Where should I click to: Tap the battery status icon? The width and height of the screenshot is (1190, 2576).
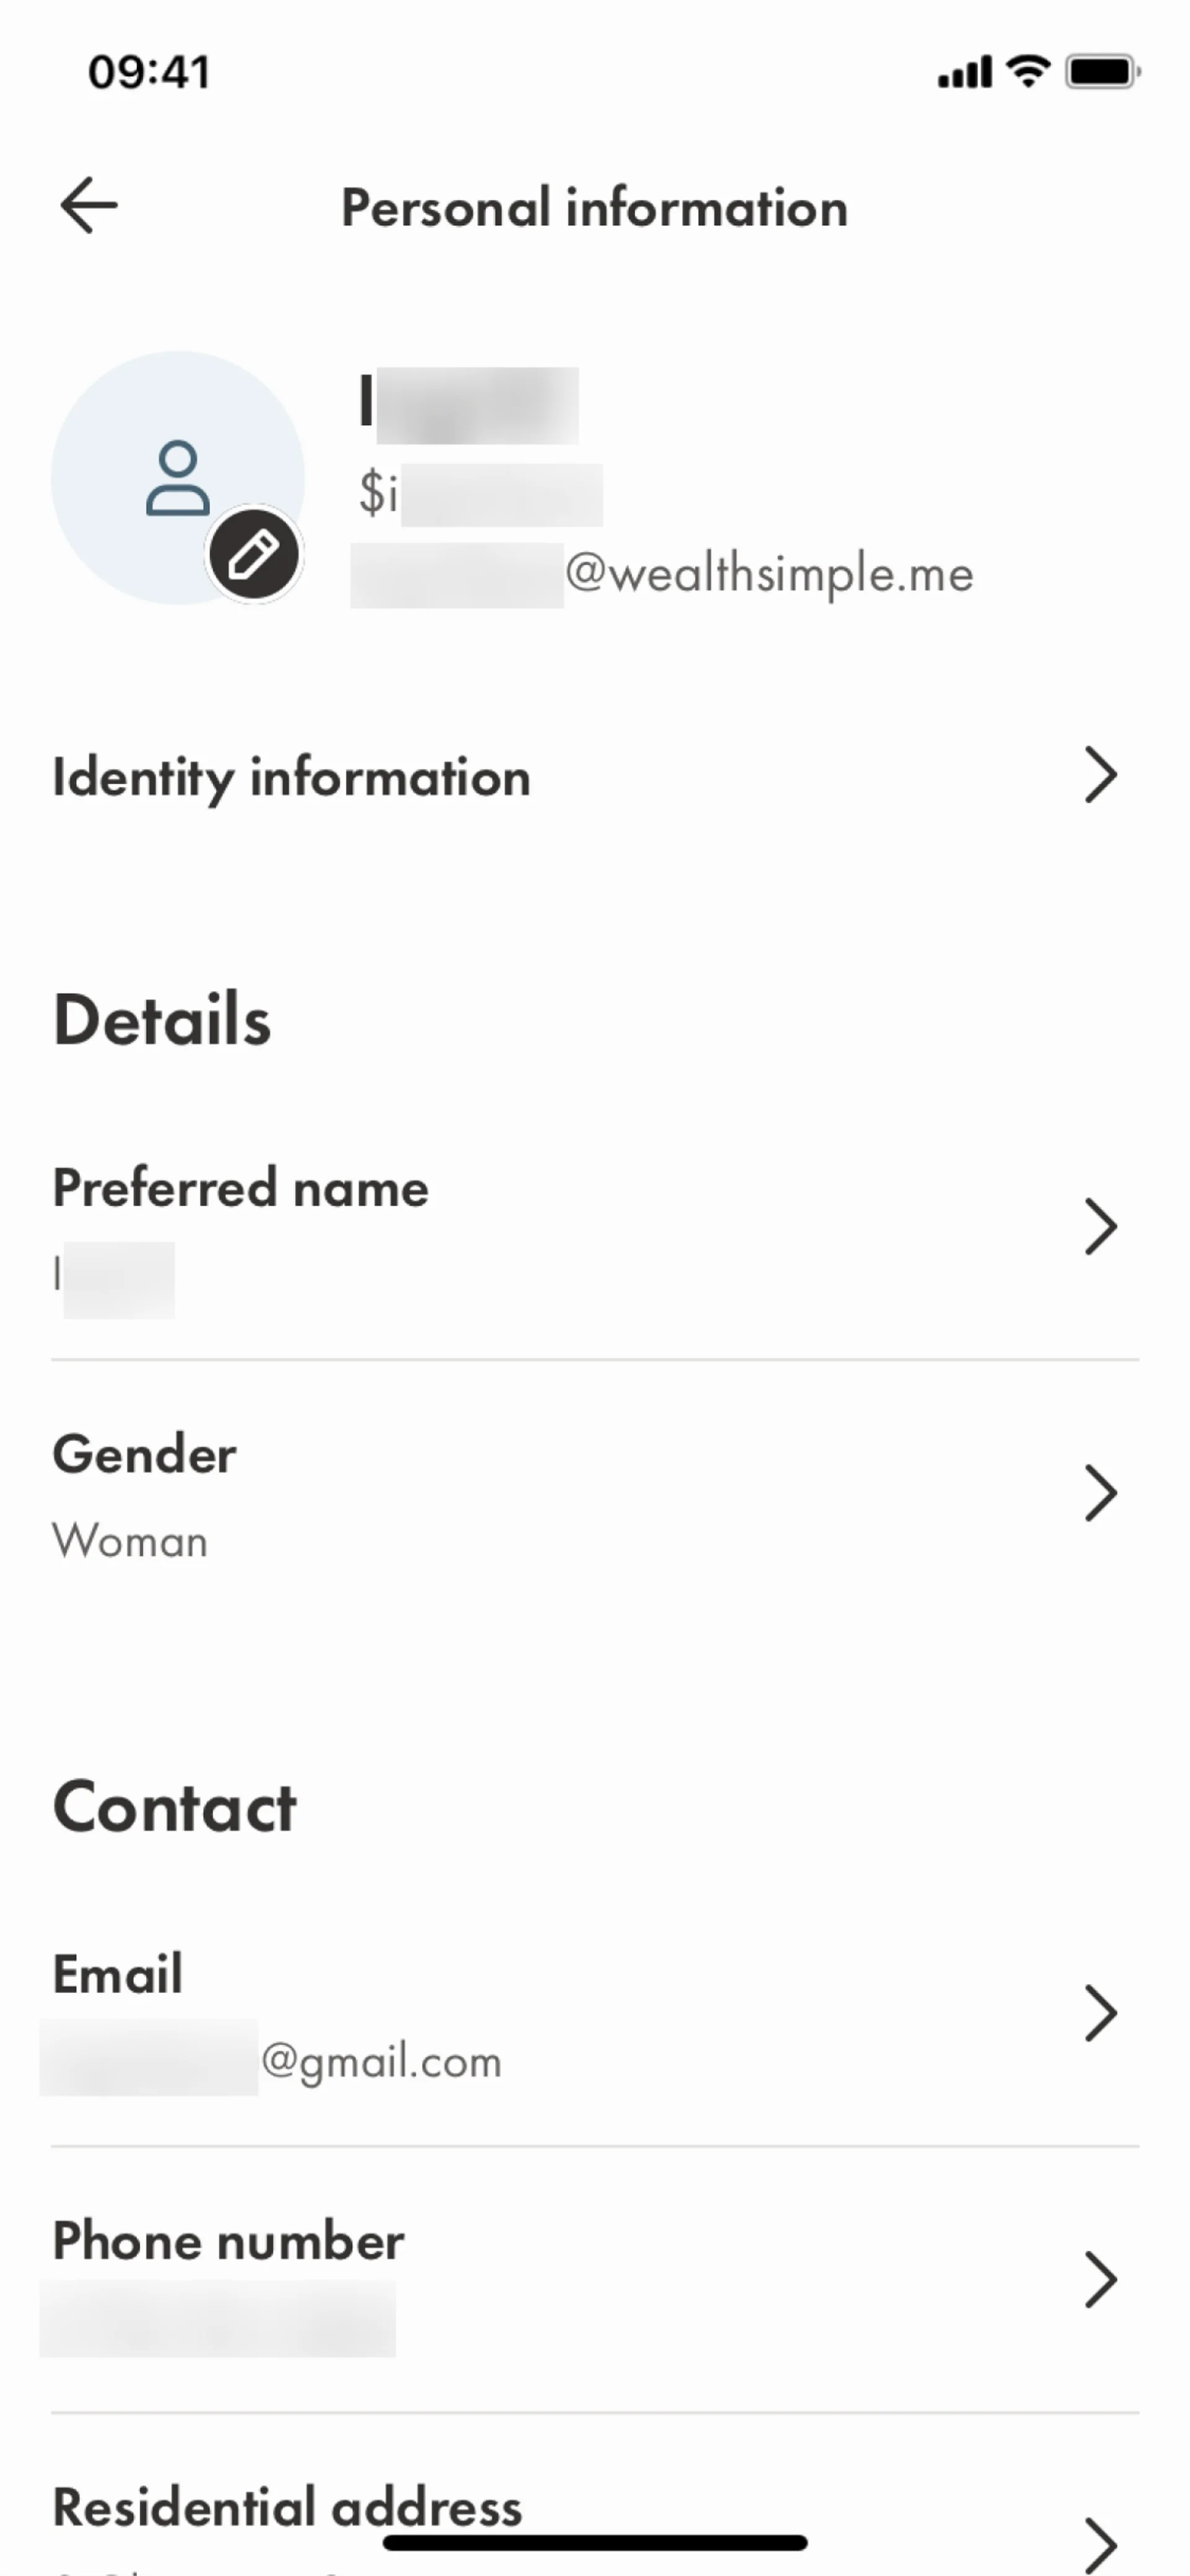pos(1102,72)
